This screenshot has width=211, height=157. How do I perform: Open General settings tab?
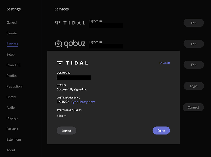(12, 23)
